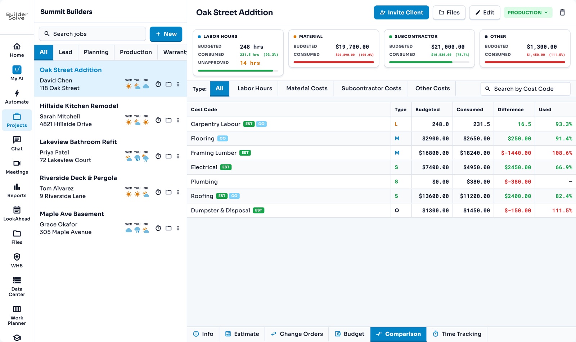Open the Info tab
Image resolution: width=576 pixels, height=342 pixels.
(x=203, y=334)
